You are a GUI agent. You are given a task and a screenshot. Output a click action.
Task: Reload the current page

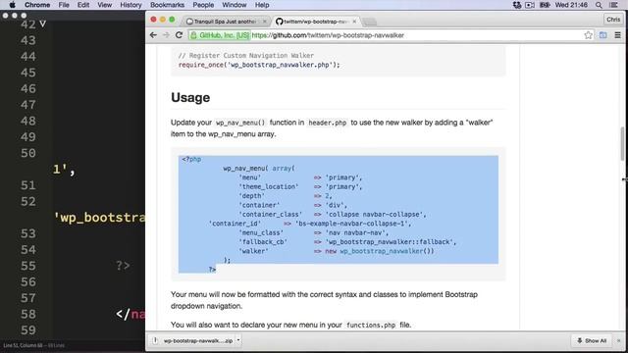(x=179, y=35)
